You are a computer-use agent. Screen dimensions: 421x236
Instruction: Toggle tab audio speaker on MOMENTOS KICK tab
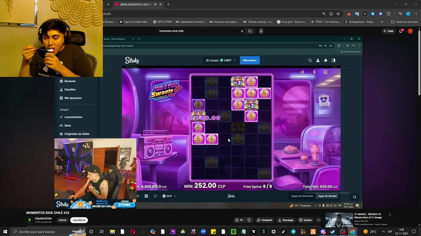click(x=155, y=5)
